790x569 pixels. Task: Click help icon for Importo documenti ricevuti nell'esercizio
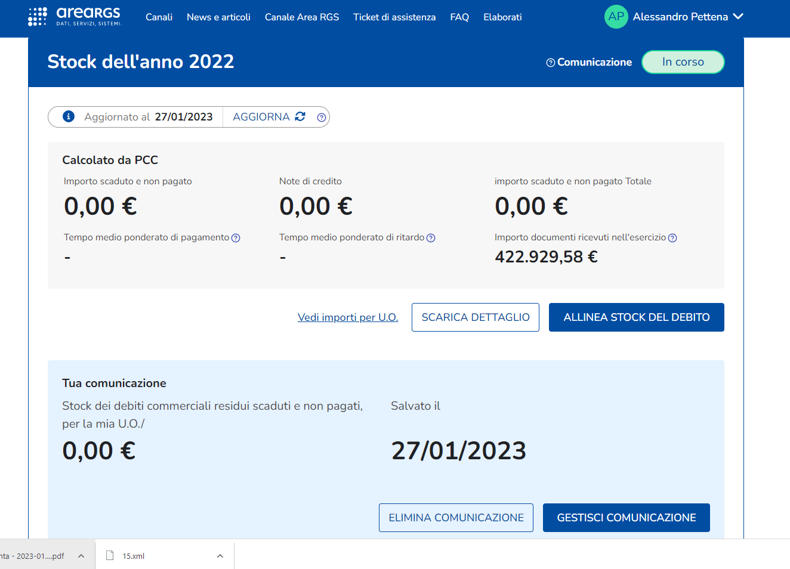tap(672, 238)
